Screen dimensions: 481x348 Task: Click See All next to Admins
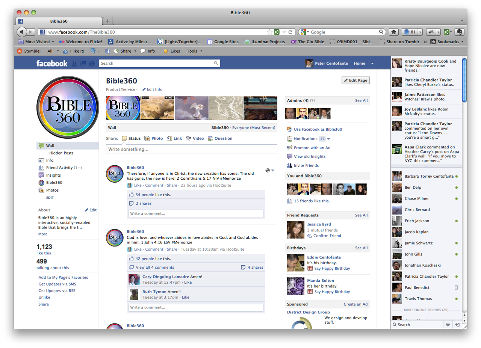coord(361,101)
